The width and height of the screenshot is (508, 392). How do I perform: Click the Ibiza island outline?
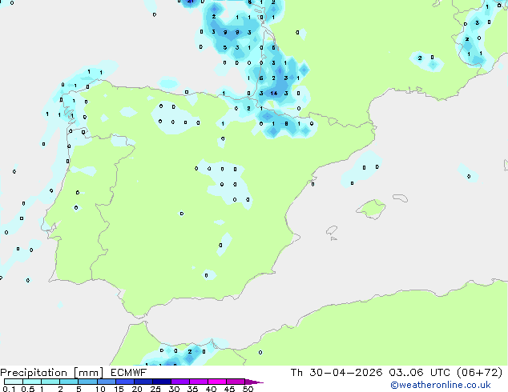[332, 230]
